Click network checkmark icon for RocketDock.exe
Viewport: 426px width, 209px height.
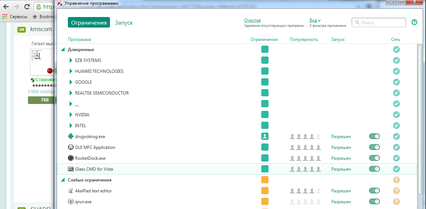pyautogui.click(x=396, y=158)
